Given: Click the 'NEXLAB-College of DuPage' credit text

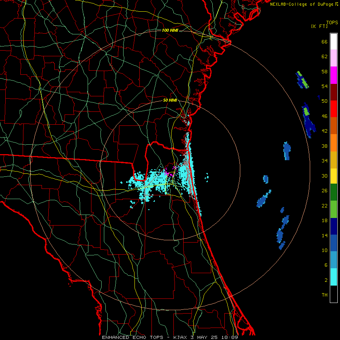Looking at the screenshot, I should point(302,4).
